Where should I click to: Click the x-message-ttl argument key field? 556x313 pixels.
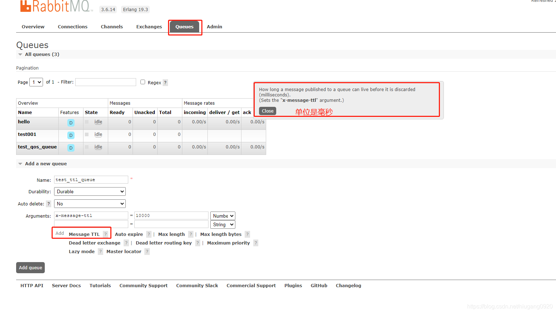(91, 215)
